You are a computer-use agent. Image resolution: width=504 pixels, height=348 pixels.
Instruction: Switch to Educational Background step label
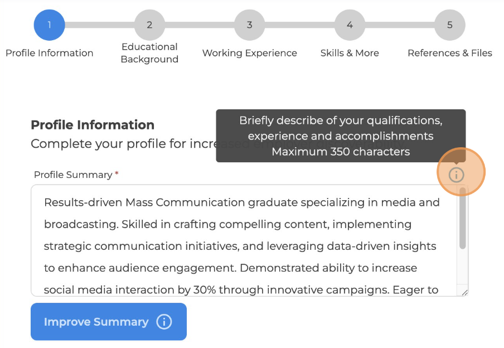(x=149, y=53)
